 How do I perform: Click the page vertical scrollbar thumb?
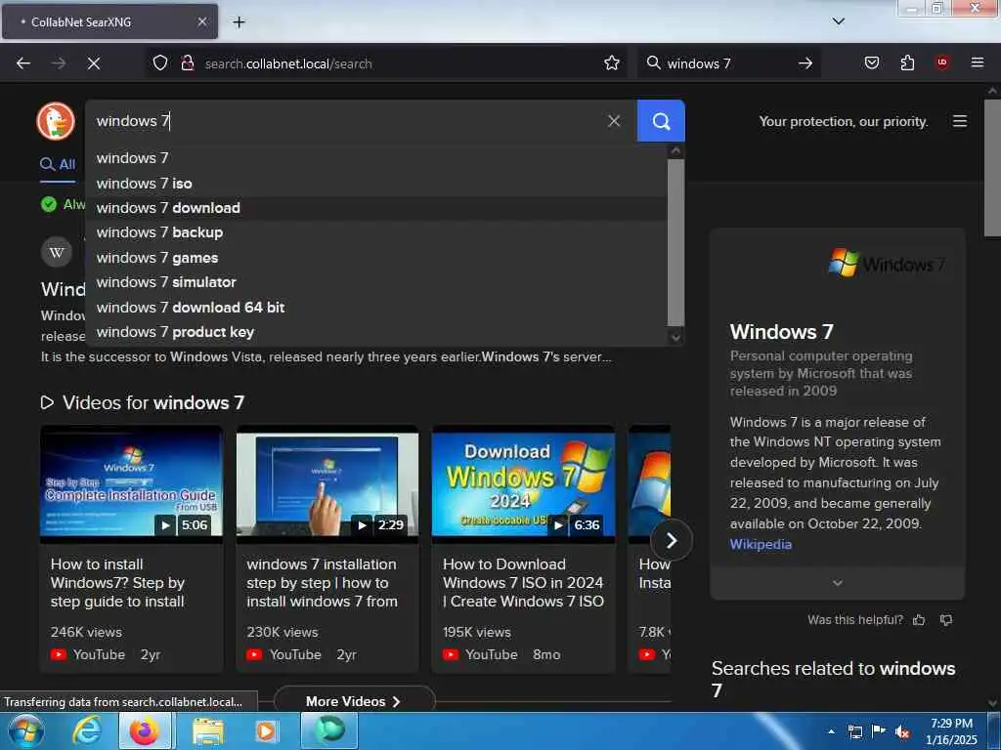(x=992, y=168)
